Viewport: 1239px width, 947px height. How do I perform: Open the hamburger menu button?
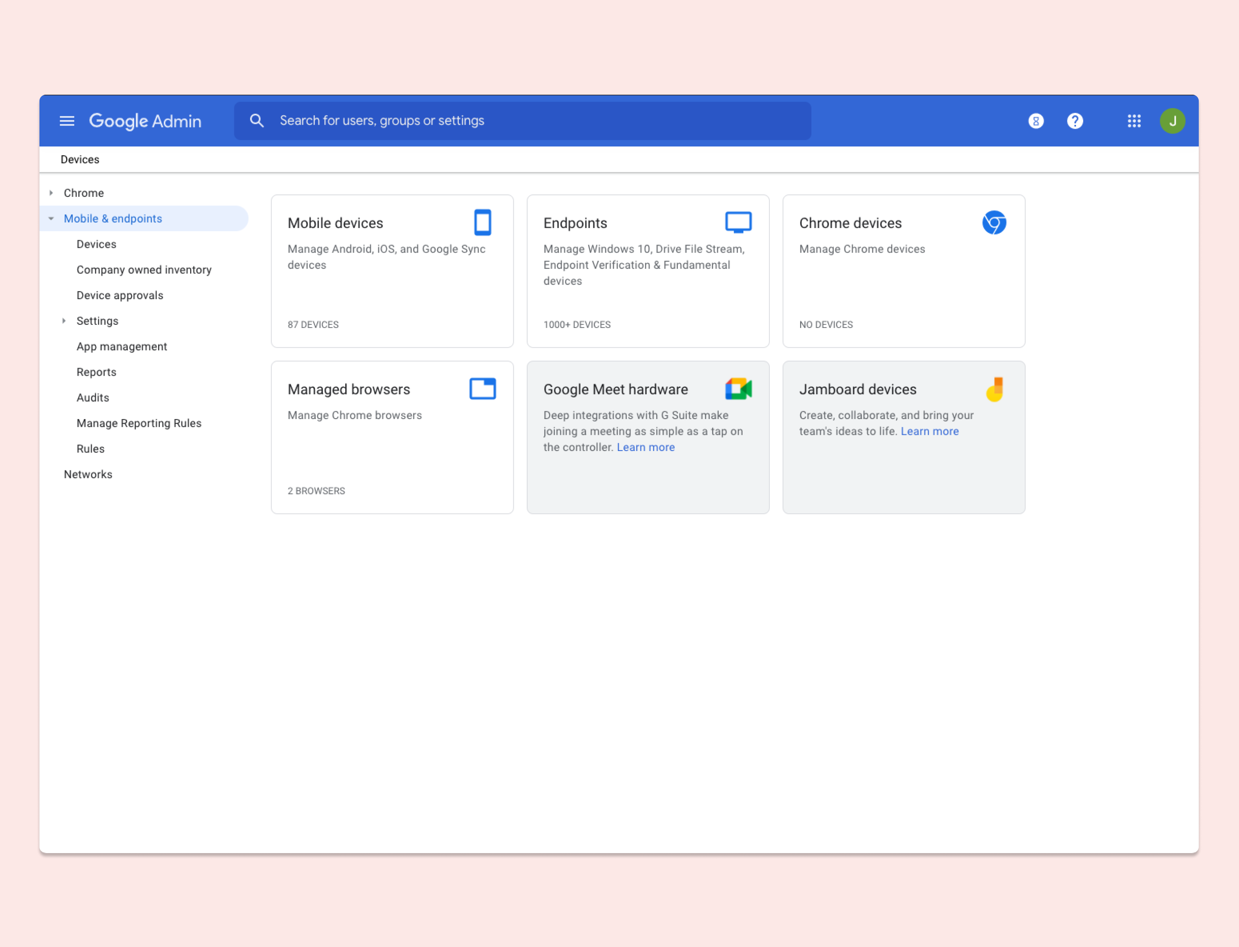(67, 120)
